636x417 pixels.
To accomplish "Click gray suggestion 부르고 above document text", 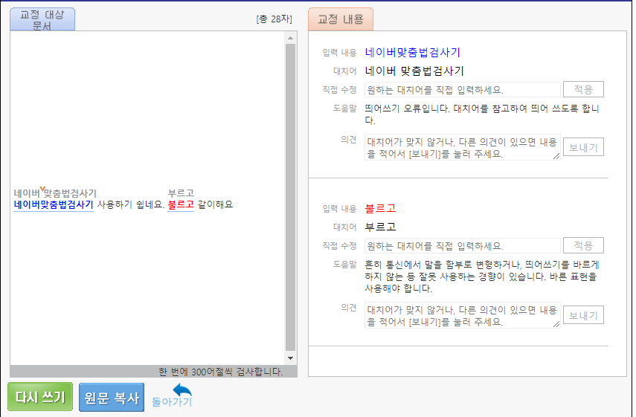I will click(181, 193).
